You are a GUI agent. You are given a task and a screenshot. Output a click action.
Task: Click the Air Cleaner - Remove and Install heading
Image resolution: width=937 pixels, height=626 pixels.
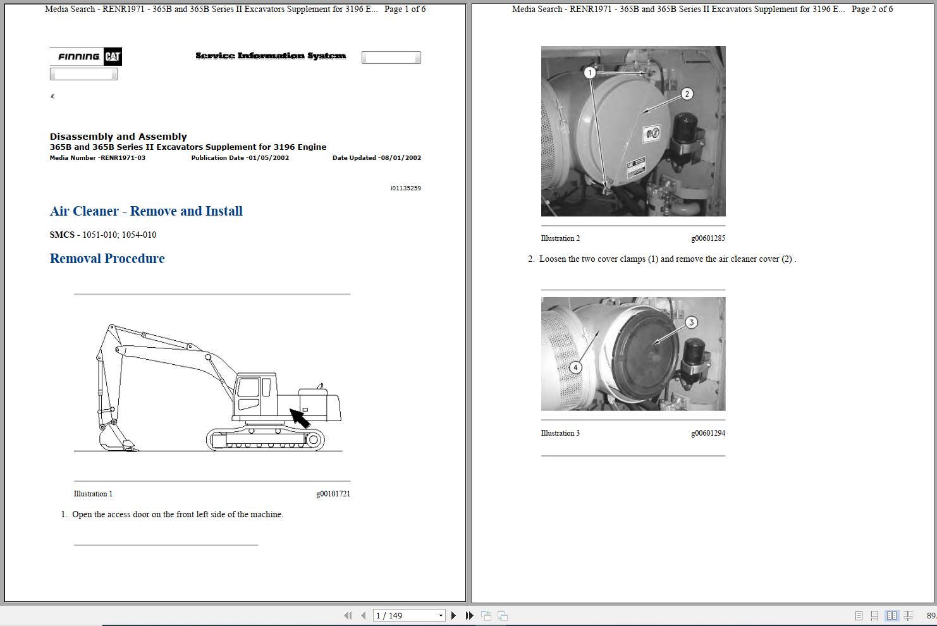[x=147, y=211]
